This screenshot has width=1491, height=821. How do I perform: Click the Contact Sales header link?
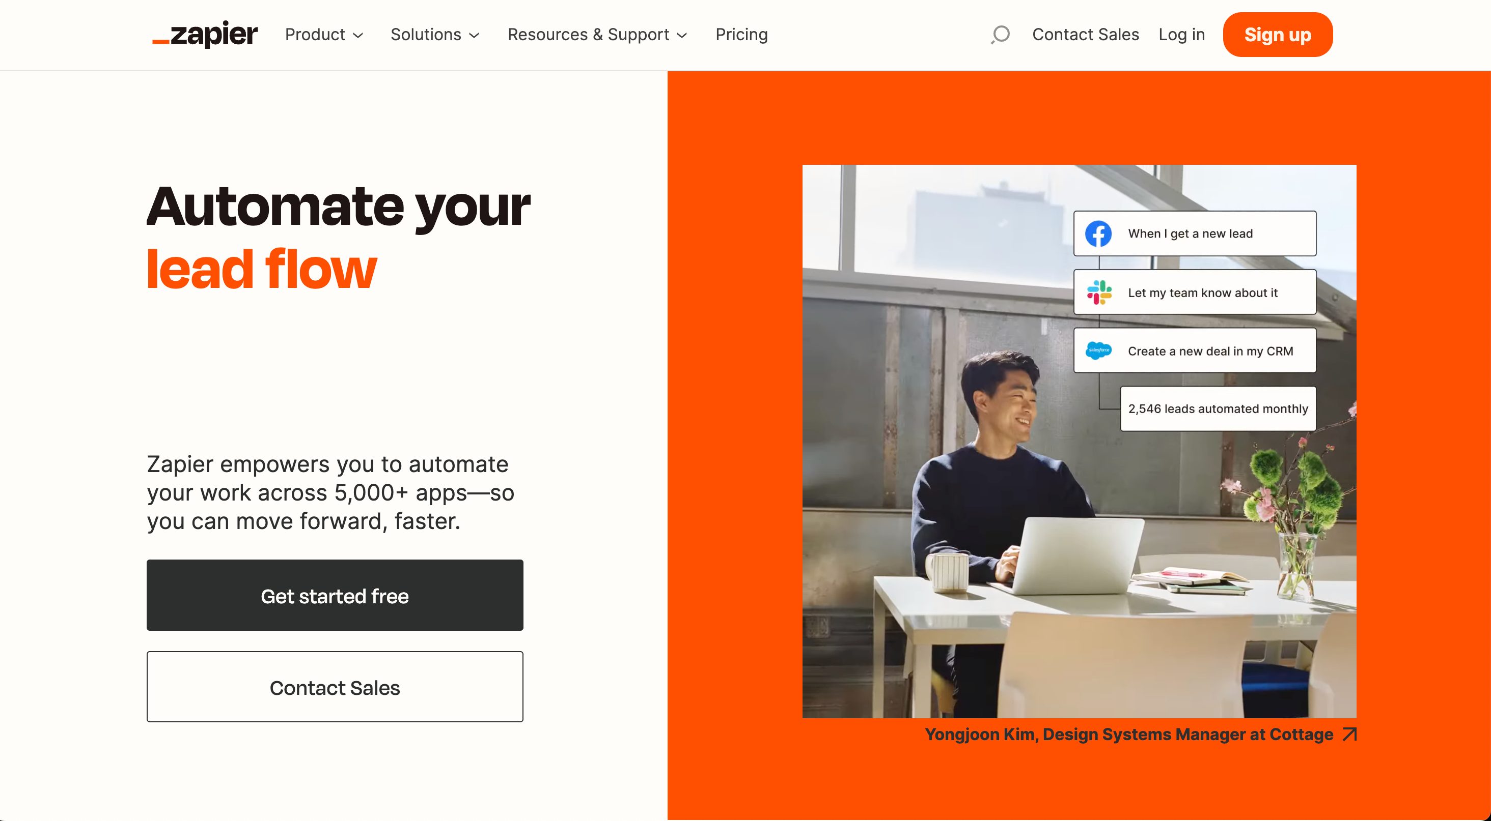tap(1084, 35)
